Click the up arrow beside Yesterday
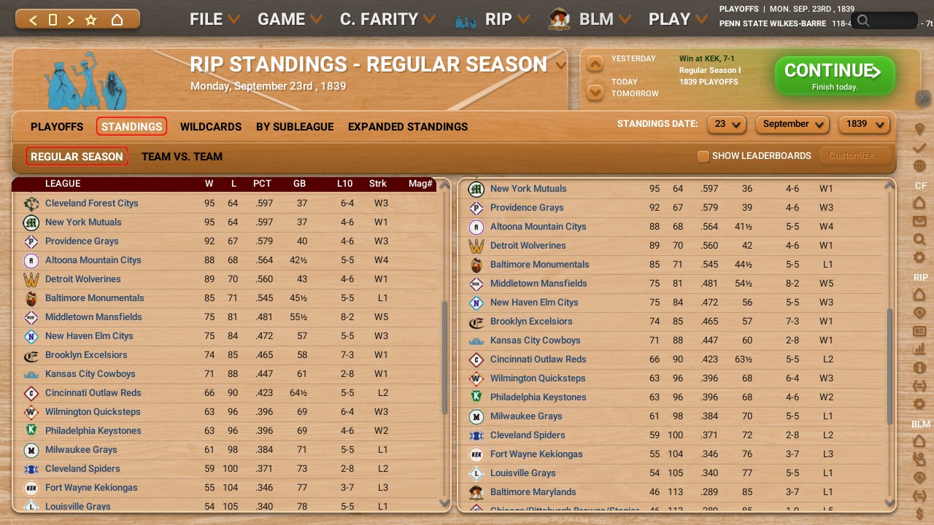 pos(595,64)
